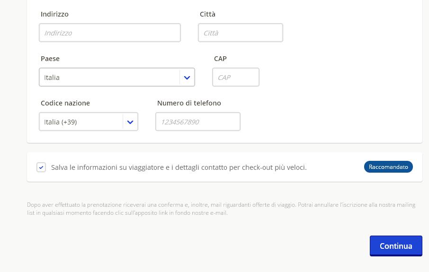Click the CAP postal code field
Viewport: 429px width, 272px height.
click(x=235, y=77)
